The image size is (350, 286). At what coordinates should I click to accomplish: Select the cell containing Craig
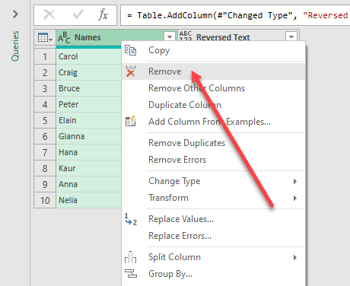(x=88, y=72)
